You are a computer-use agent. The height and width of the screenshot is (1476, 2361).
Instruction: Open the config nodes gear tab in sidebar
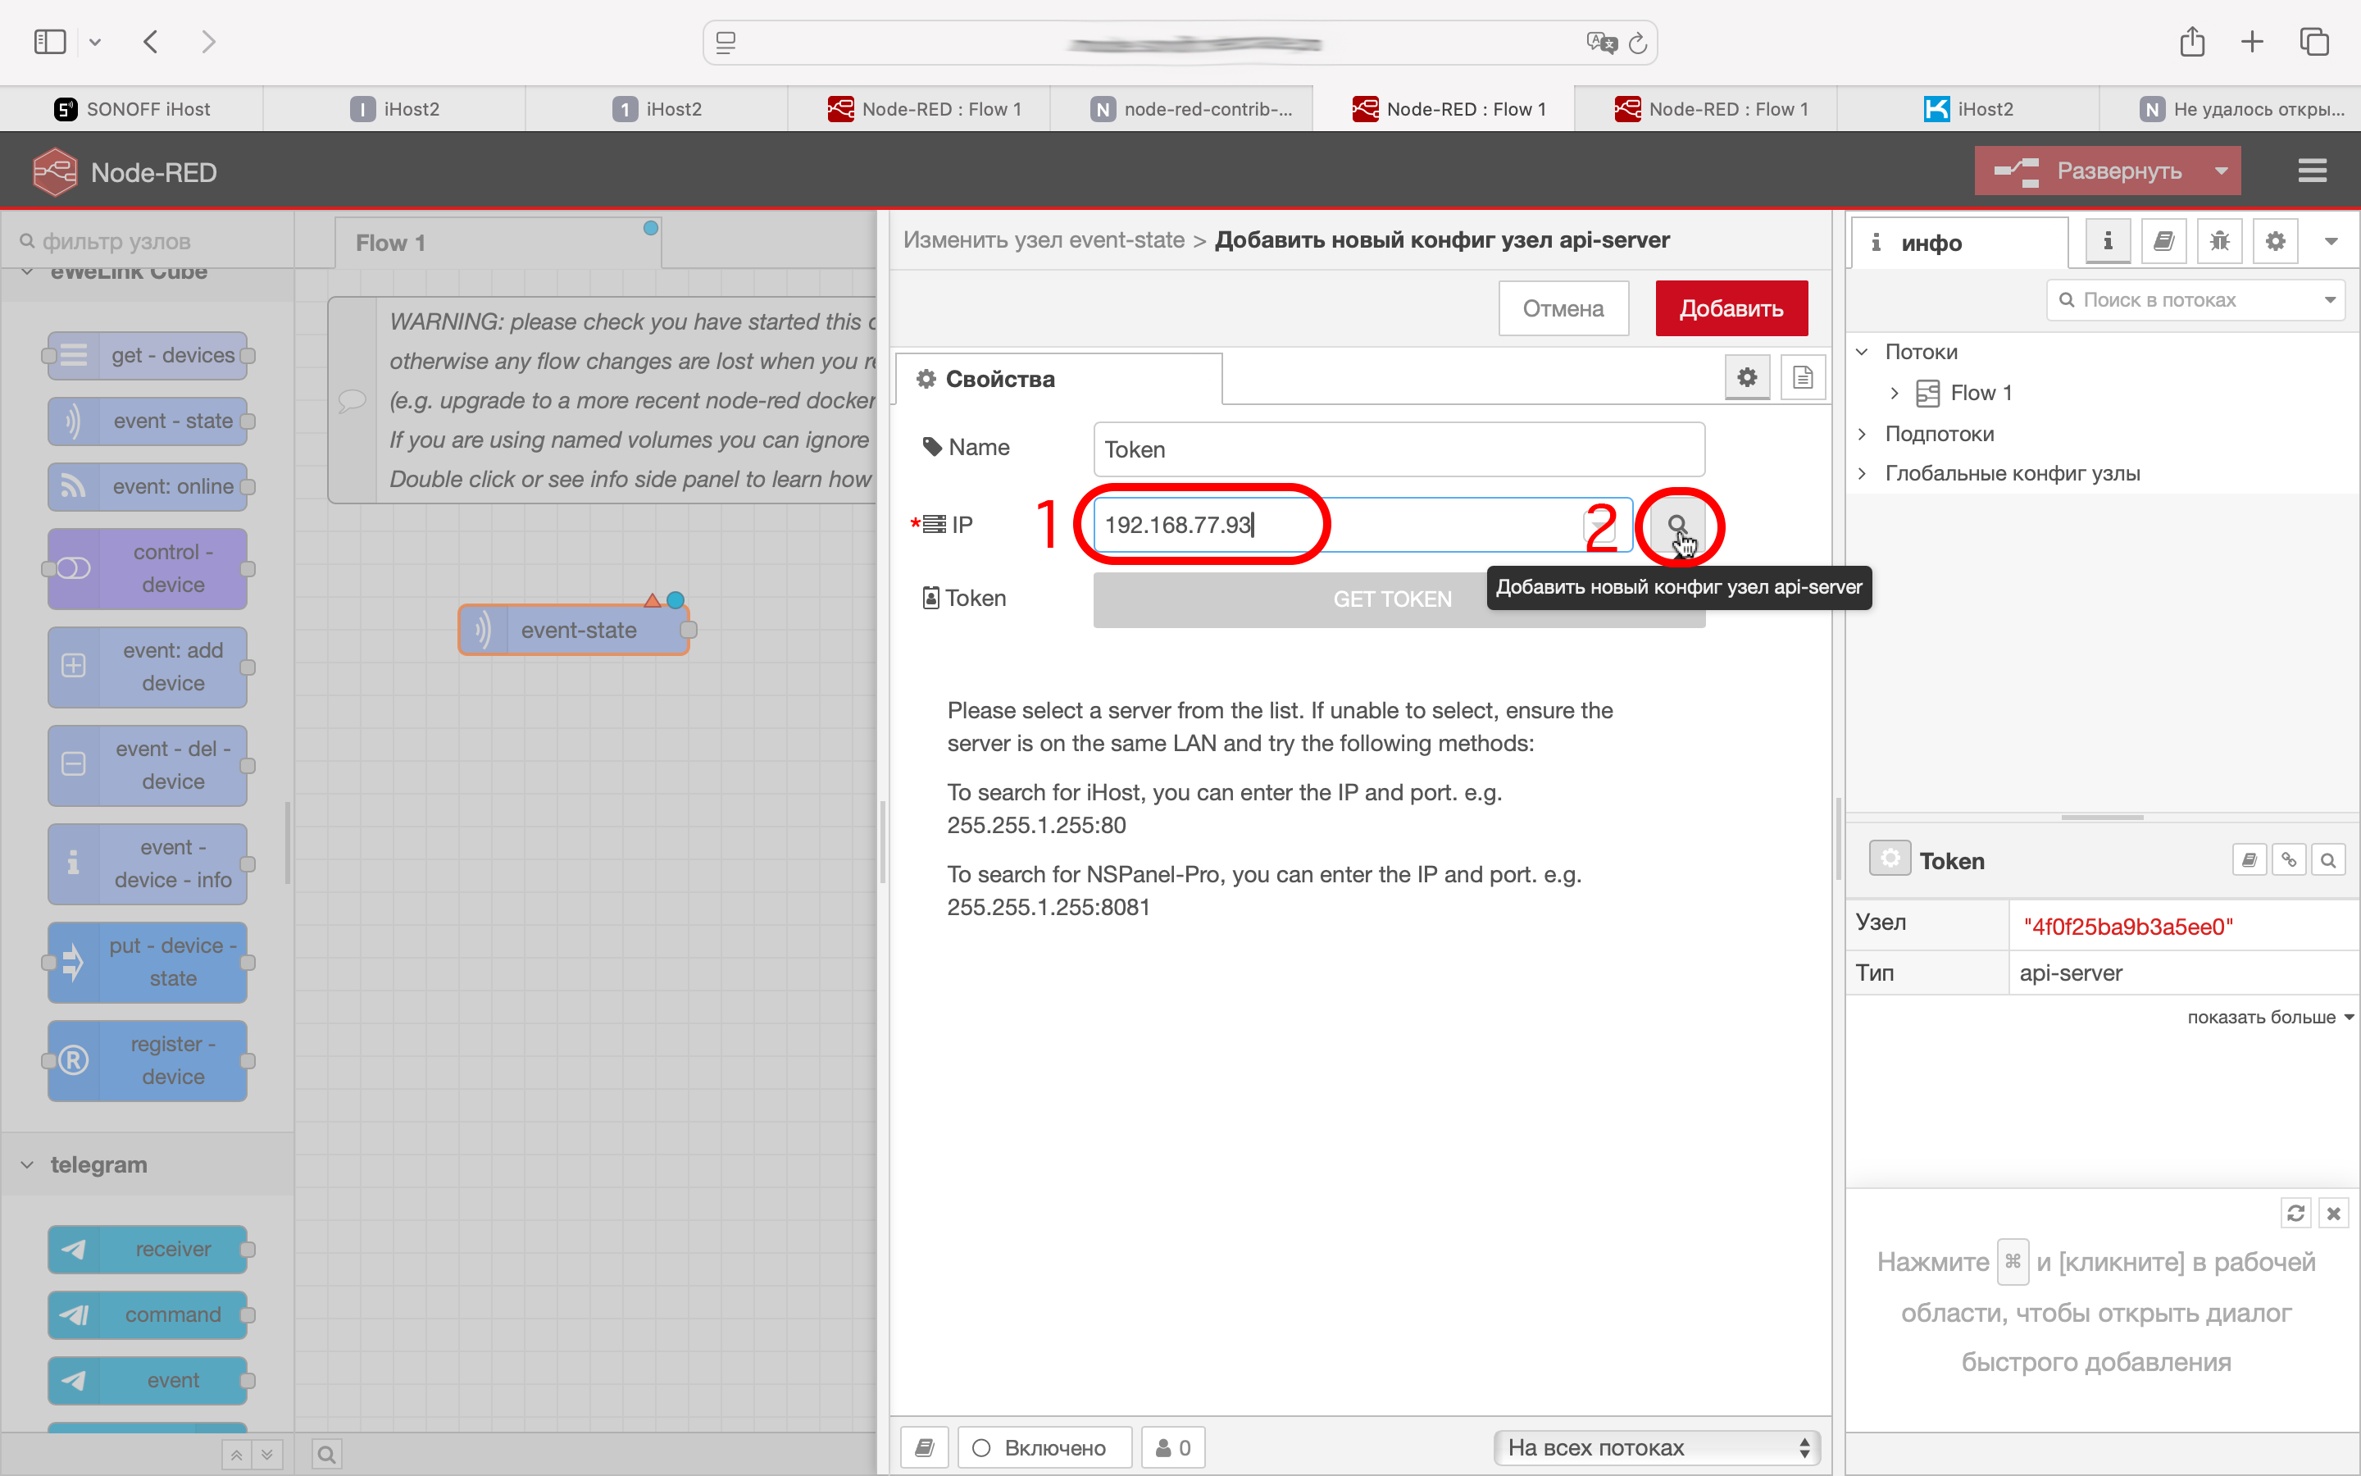[2275, 241]
